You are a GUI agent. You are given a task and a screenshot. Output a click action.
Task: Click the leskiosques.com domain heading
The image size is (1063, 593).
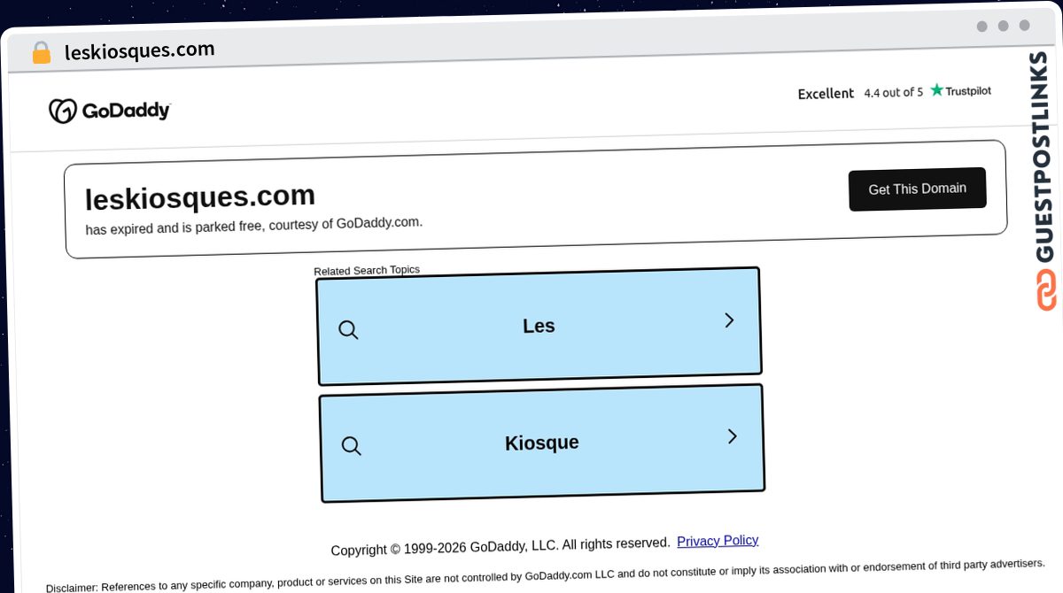[200, 196]
